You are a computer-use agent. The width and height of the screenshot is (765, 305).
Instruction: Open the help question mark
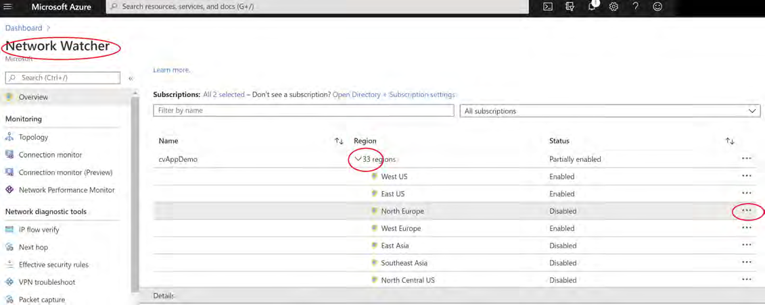(636, 7)
